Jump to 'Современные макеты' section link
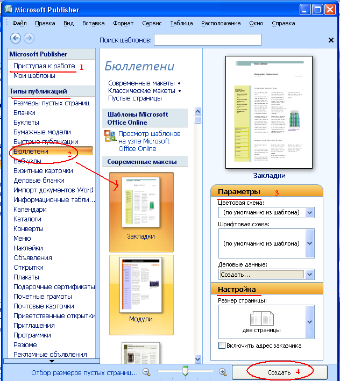Image resolution: width=340 pixels, height=381 pixels. point(141,83)
